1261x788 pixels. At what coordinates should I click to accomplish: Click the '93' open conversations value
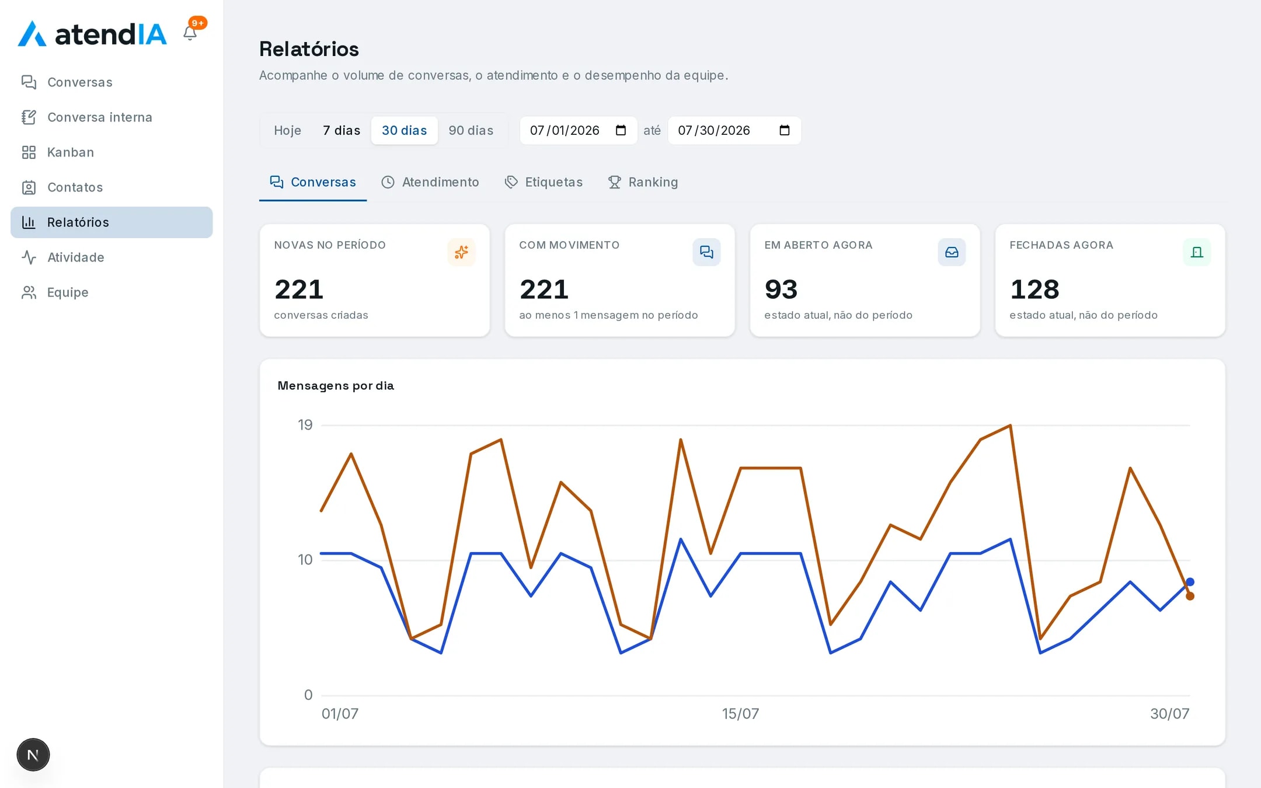[781, 290]
